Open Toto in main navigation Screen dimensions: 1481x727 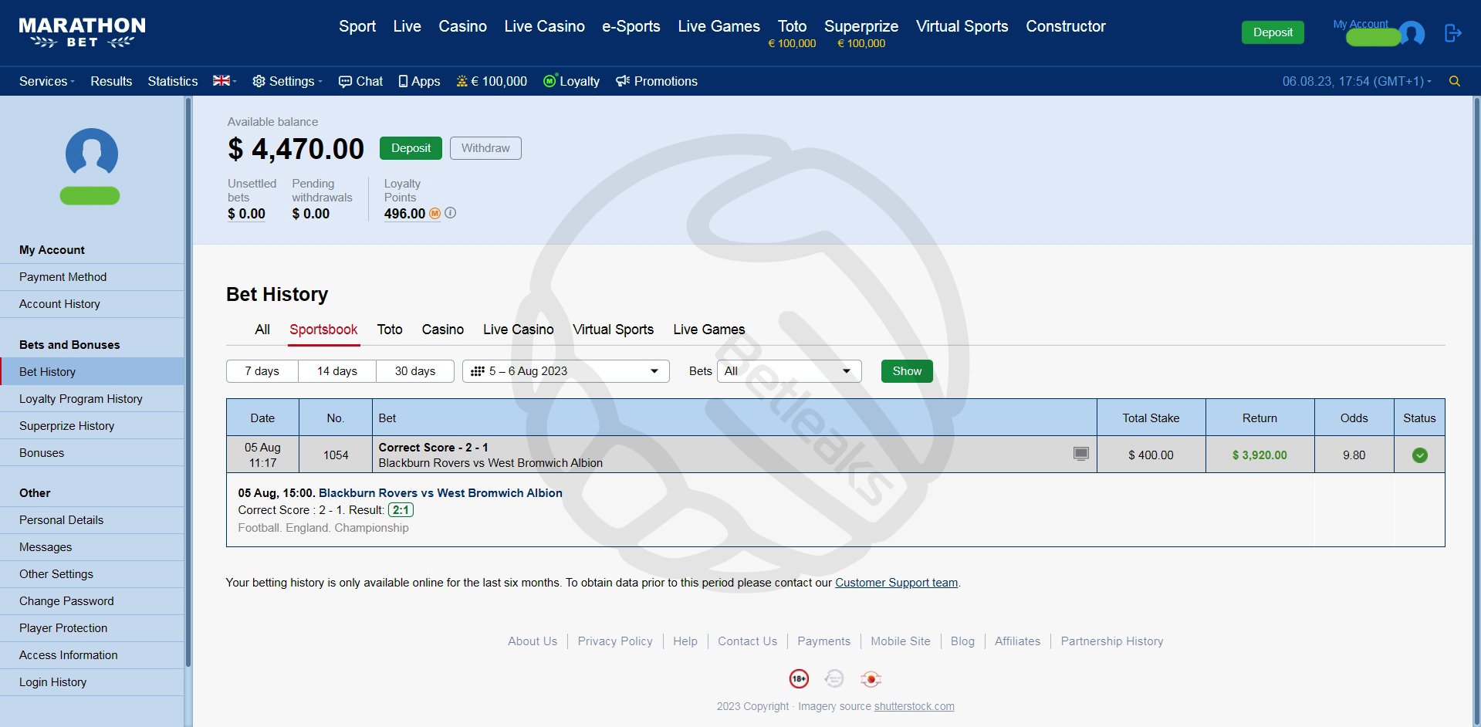pyautogui.click(x=792, y=26)
